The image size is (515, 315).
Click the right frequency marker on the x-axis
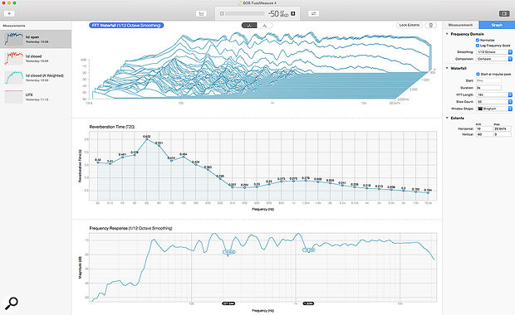(x=308, y=303)
